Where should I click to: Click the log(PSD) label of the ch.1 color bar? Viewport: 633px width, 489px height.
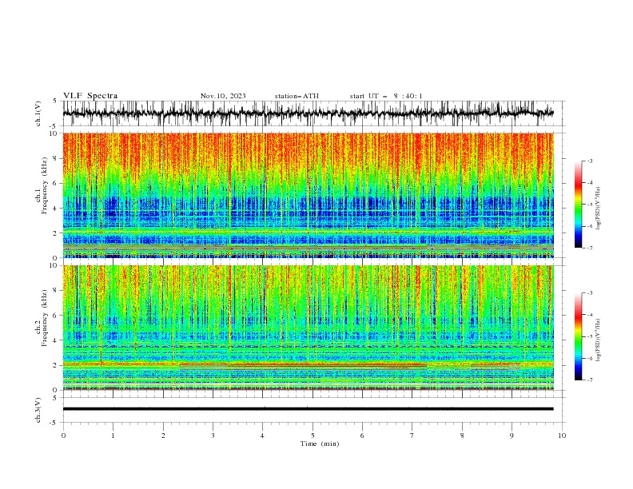[598, 209]
